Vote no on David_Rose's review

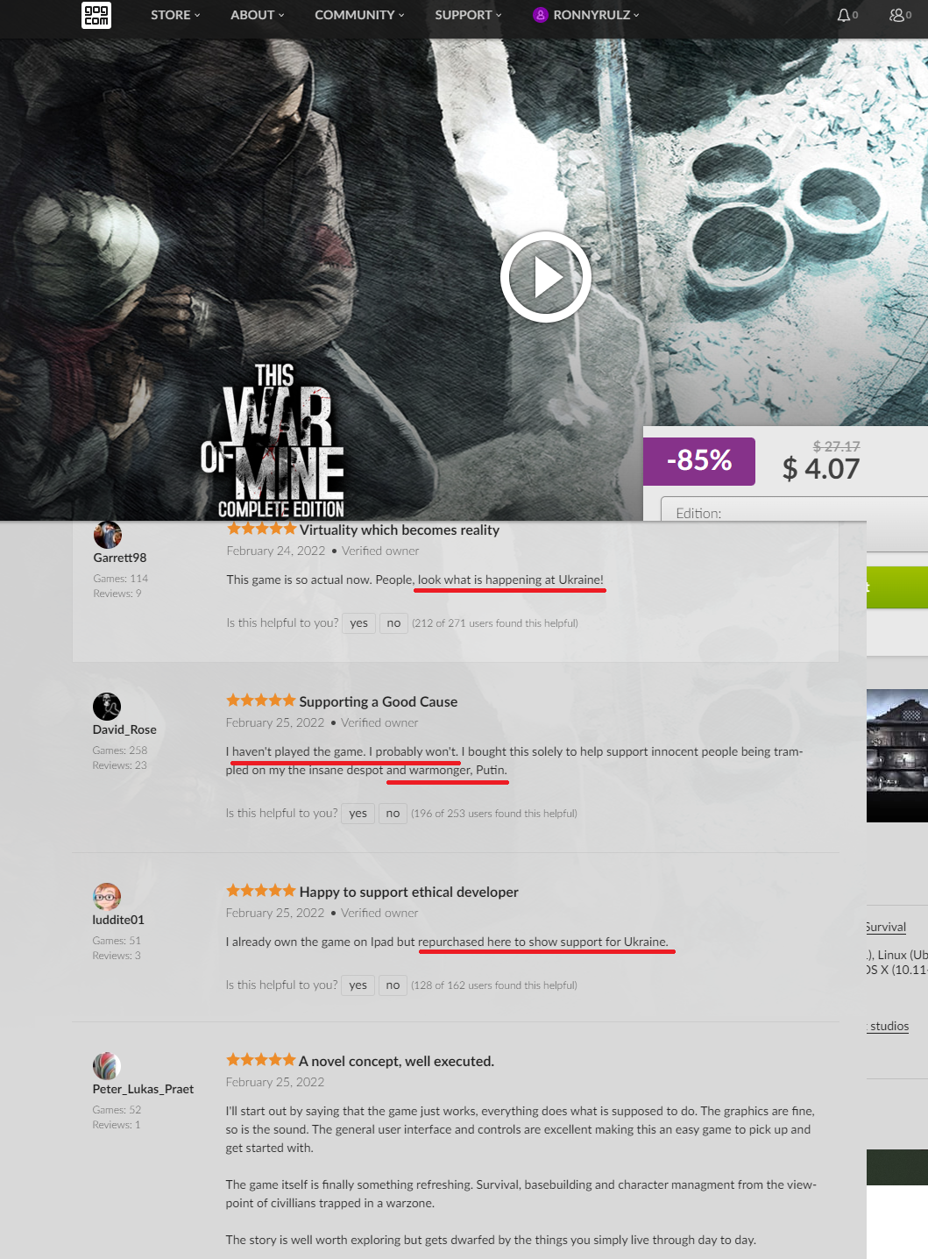[x=393, y=814]
